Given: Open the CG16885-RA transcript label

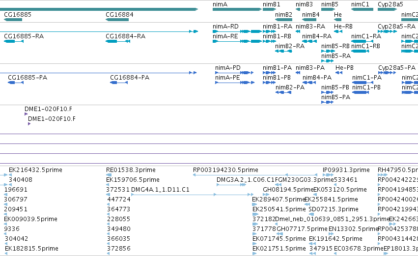Looking at the screenshot, I should pyautogui.click(x=24, y=36).
